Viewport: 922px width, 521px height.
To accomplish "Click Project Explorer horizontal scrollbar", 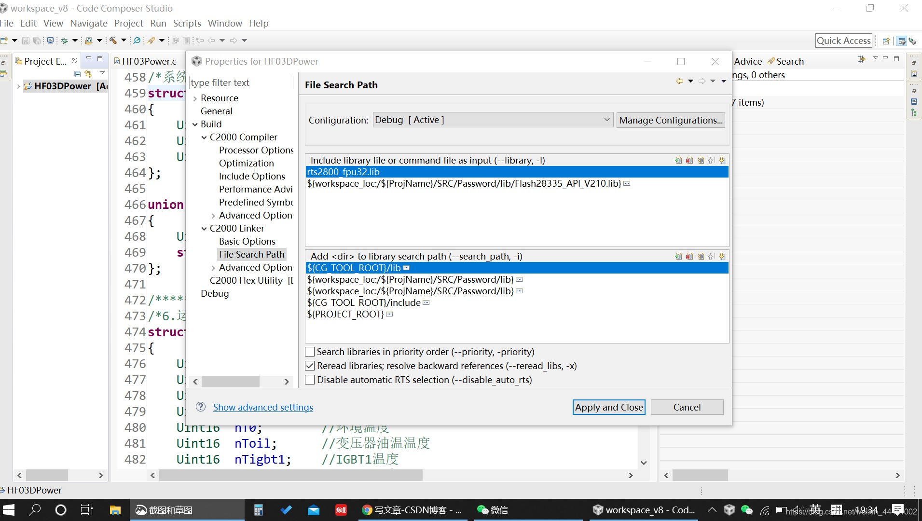I will [46, 475].
